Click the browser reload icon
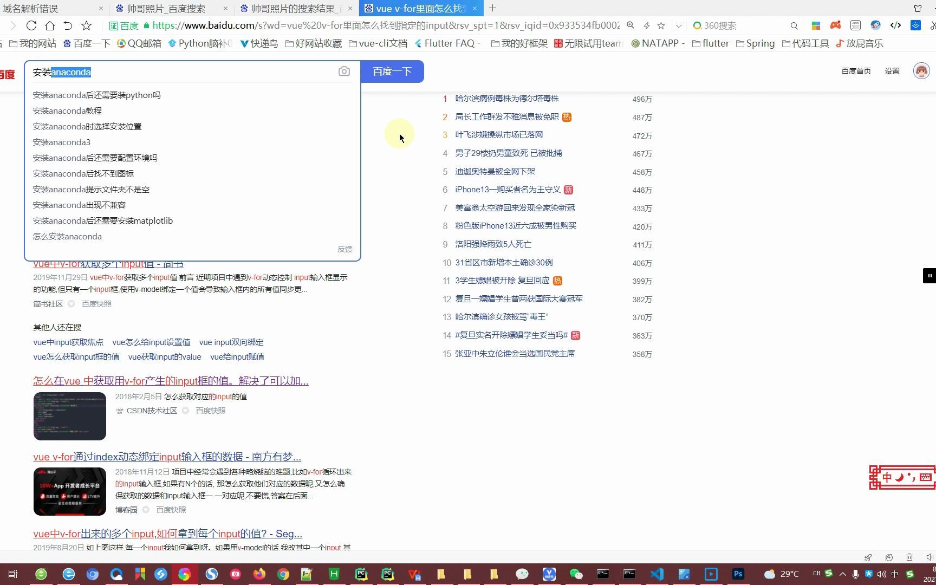The height and width of the screenshot is (585, 936). [31, 25]
